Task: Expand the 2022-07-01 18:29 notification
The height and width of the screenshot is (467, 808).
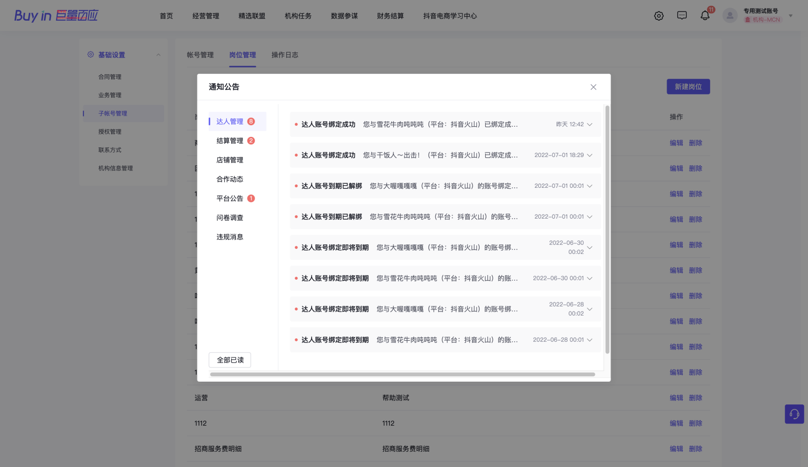Action: click(589, 155)
